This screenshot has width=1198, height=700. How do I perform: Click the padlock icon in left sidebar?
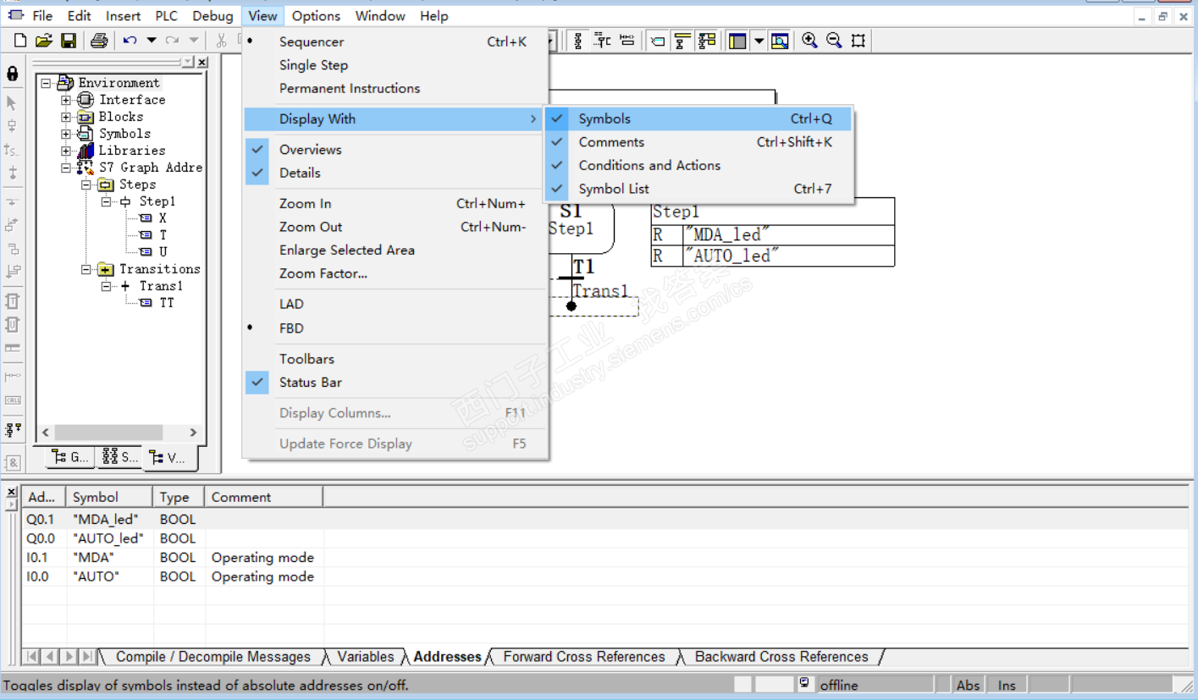[12, 74]
